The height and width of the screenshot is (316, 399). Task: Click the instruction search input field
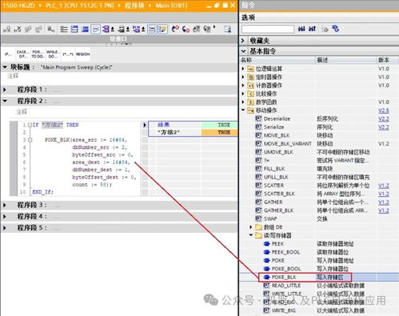[x=268, y=29]
